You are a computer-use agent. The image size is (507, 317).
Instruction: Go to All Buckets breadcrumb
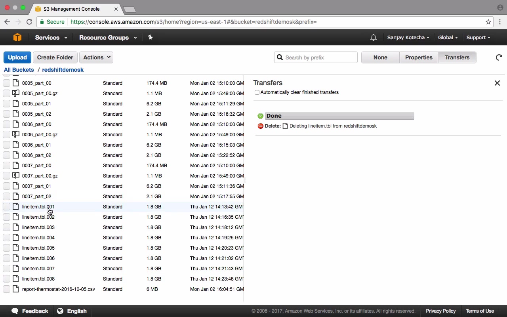[19, 70]
